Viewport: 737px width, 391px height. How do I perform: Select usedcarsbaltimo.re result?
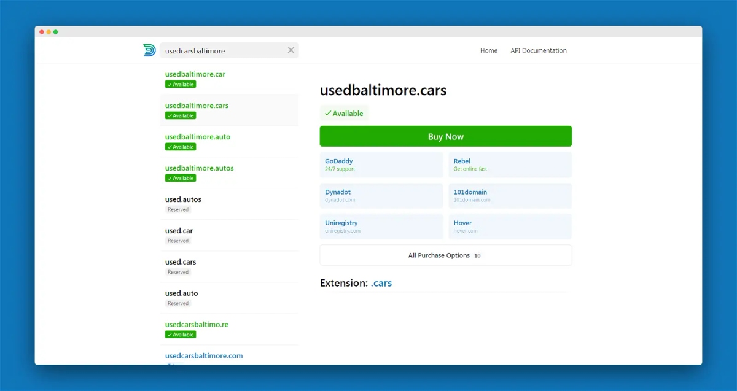[x=230, y=330]
